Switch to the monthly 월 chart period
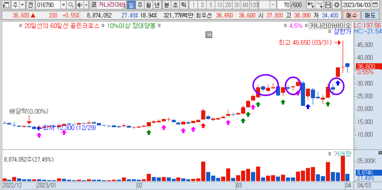This screenshot has height=190, width=382. pos(148,5)
